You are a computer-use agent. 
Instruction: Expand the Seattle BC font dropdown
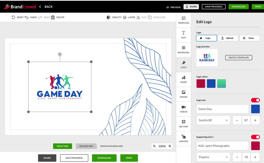point(213,120)
